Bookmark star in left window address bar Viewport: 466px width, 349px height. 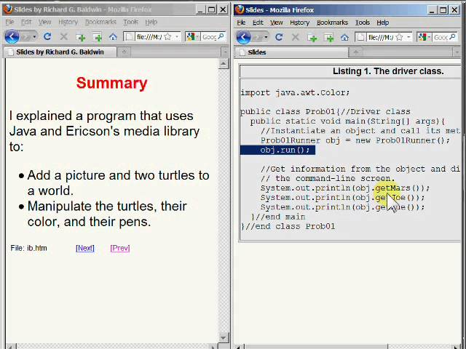point(167,37)
